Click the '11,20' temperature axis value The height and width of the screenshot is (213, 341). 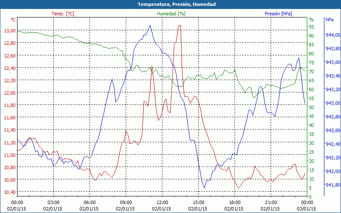coord(10,143)
